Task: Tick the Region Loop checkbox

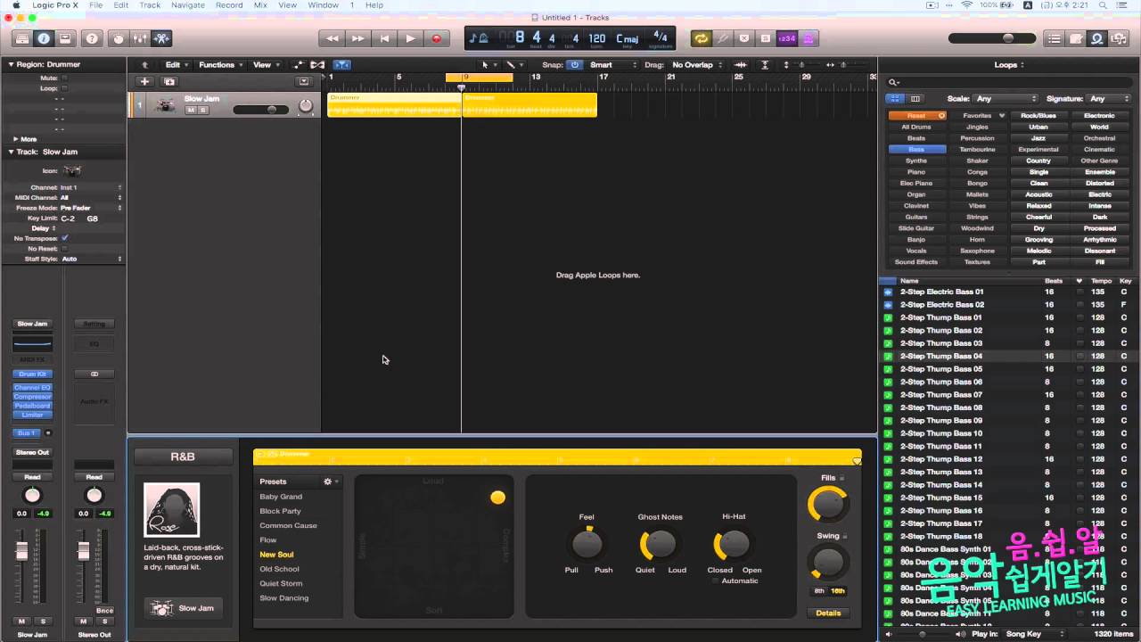Action: [64, 88]
